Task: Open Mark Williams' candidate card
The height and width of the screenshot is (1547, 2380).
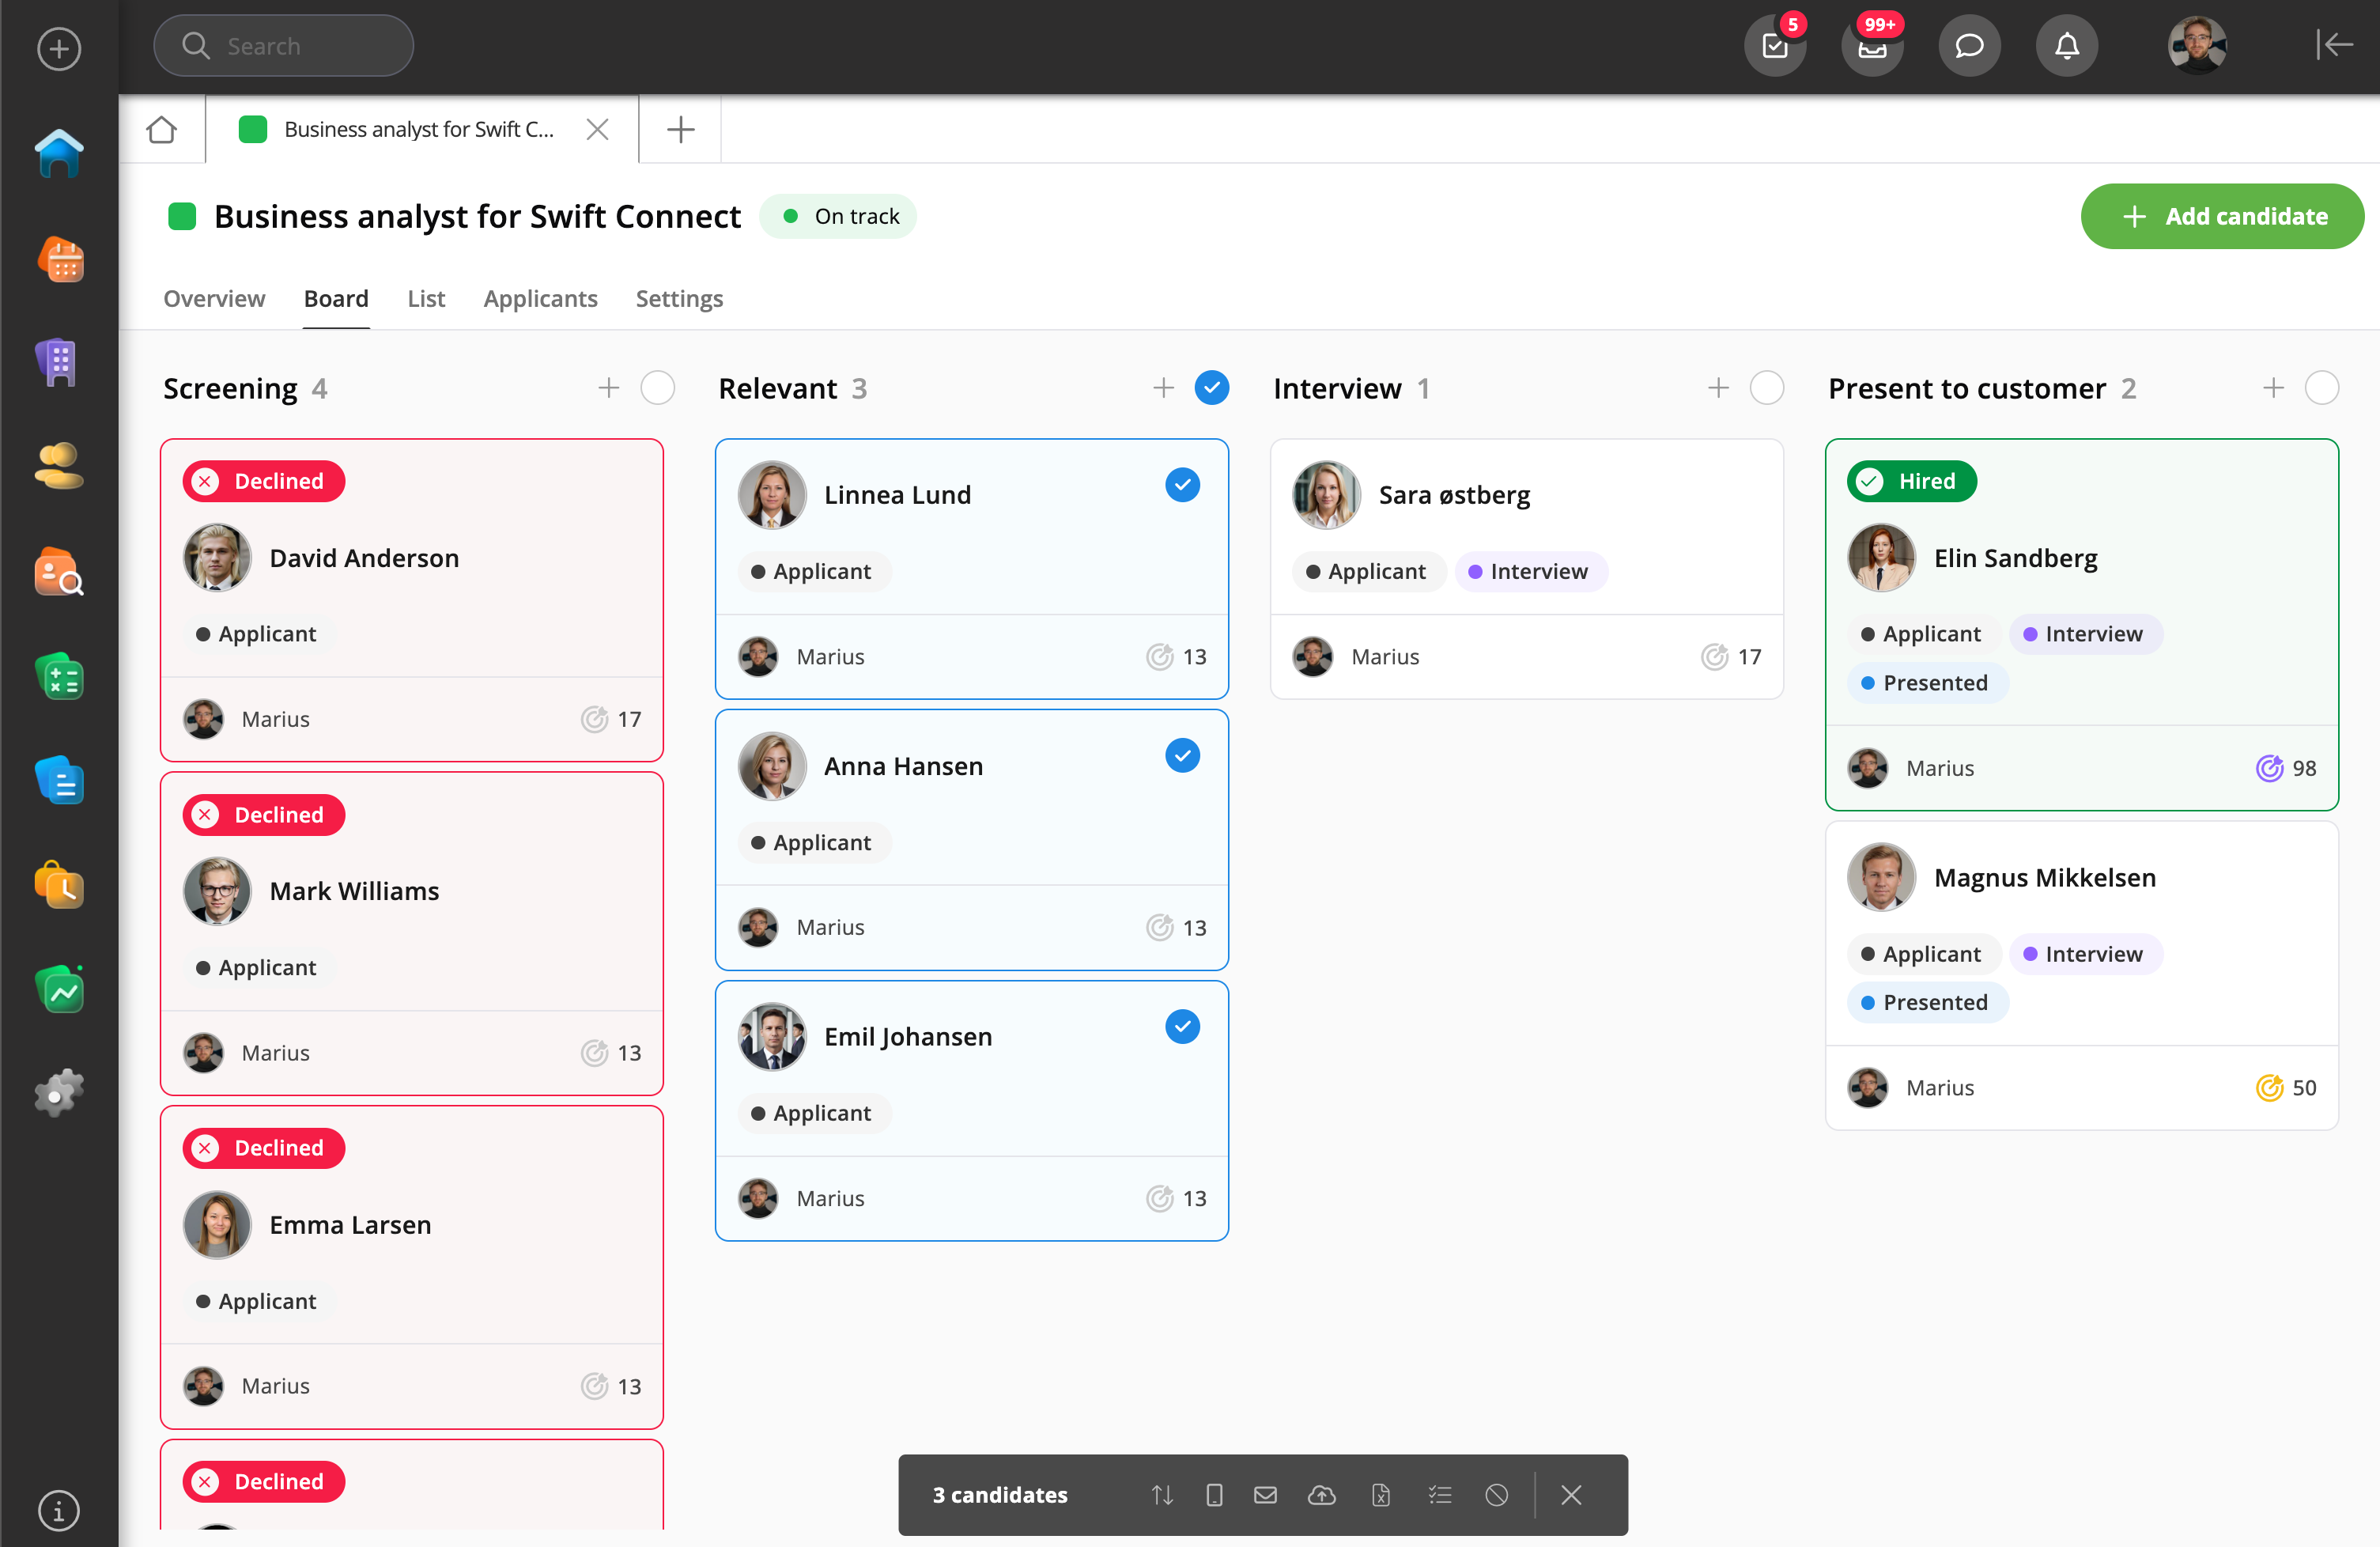Action: [412, 933]
